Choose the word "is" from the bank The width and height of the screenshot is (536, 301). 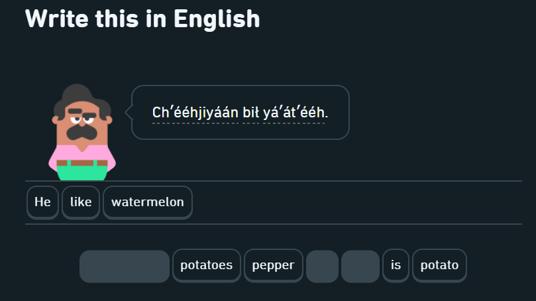396,265
